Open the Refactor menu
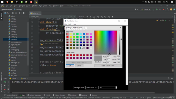The image size is (176, 99). 34,6
